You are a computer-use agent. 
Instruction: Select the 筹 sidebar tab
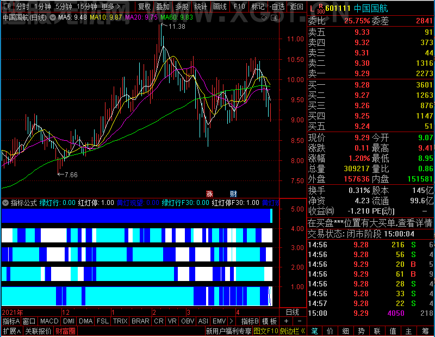coord(426,331)
